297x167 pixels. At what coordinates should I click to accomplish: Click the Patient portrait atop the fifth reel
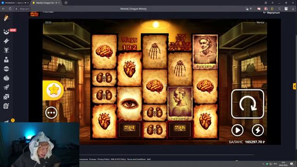(205, 51)
